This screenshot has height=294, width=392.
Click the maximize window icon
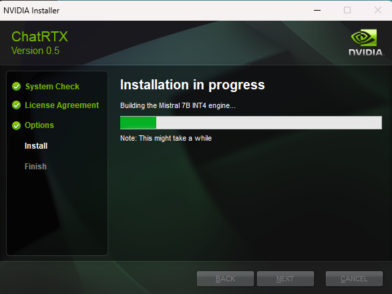pos(347,10)
